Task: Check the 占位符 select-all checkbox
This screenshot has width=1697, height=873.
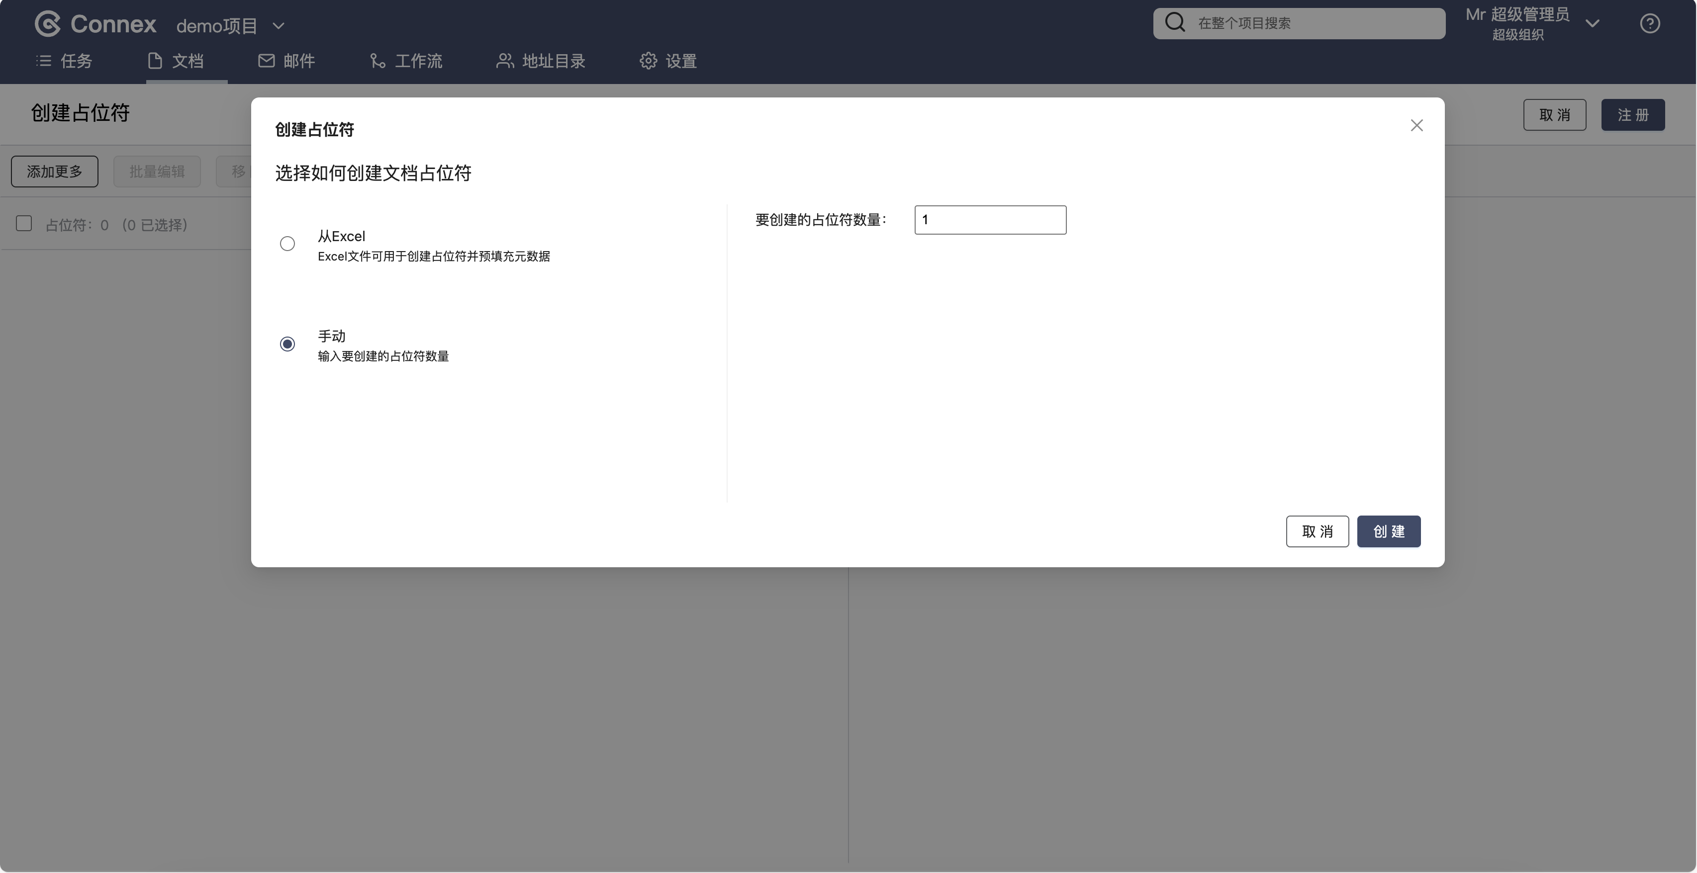Action: [24, 224]
